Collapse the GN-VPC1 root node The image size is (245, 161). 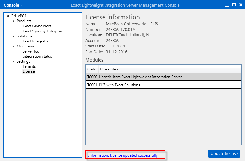pyautogui.click(x=8, y=16)
